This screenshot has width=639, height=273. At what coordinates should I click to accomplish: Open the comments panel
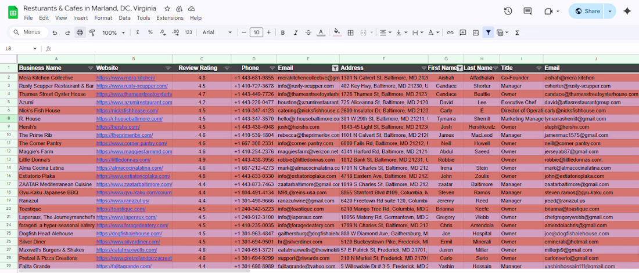click(x=527, y=12)
